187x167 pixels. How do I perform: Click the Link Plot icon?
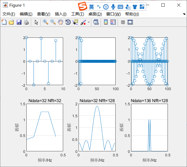96,22
